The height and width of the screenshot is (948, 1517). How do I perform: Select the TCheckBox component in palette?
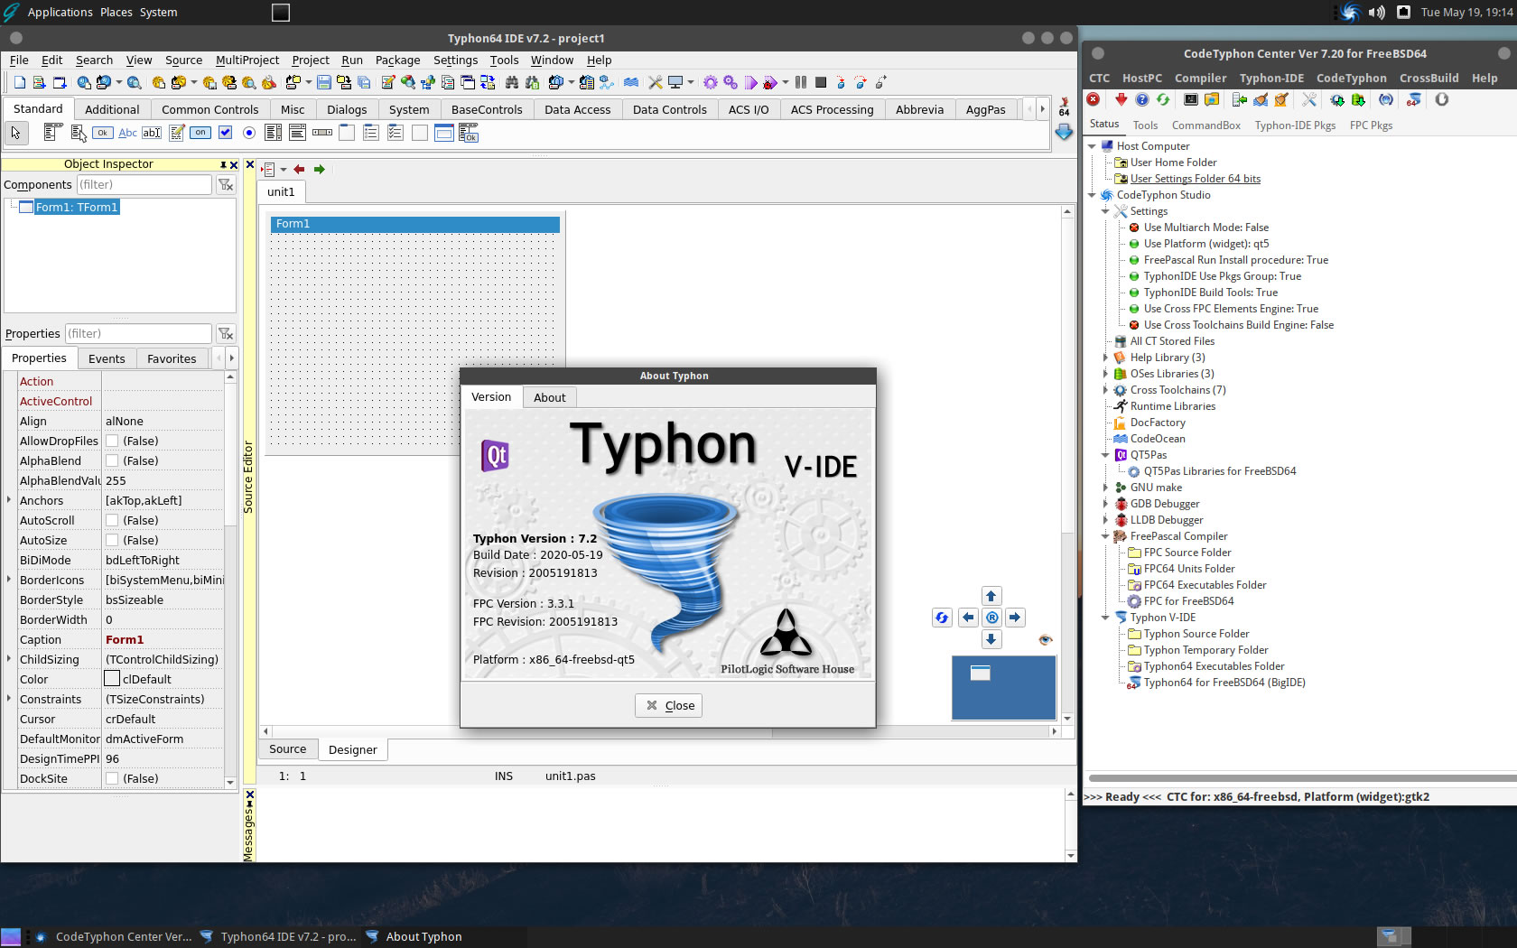coord(225,133)
